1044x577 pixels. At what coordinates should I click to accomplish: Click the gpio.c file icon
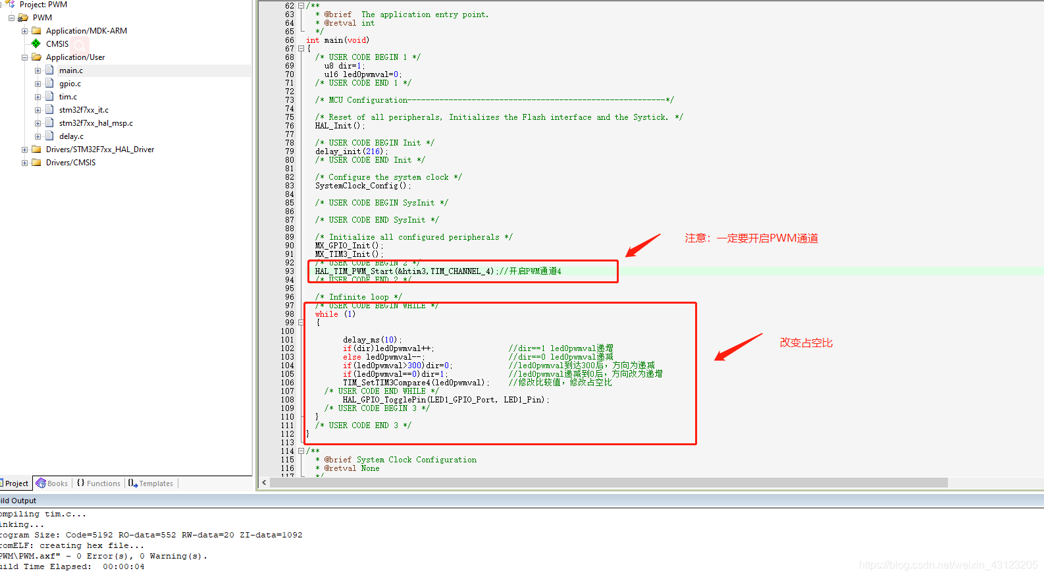click(x=49, y=83)
